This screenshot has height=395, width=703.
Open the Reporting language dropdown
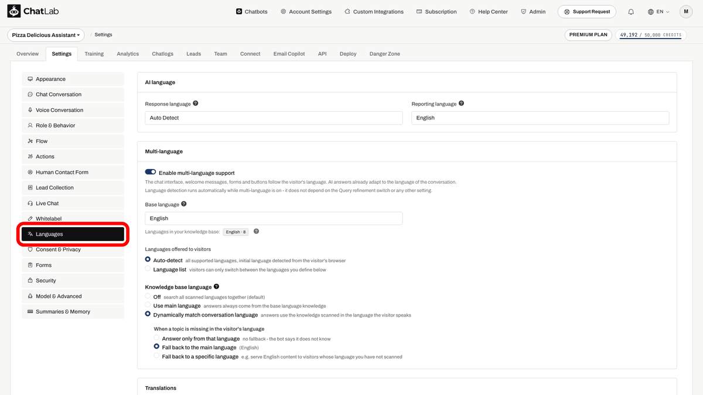pyautogui.click(x=540, y=118)
